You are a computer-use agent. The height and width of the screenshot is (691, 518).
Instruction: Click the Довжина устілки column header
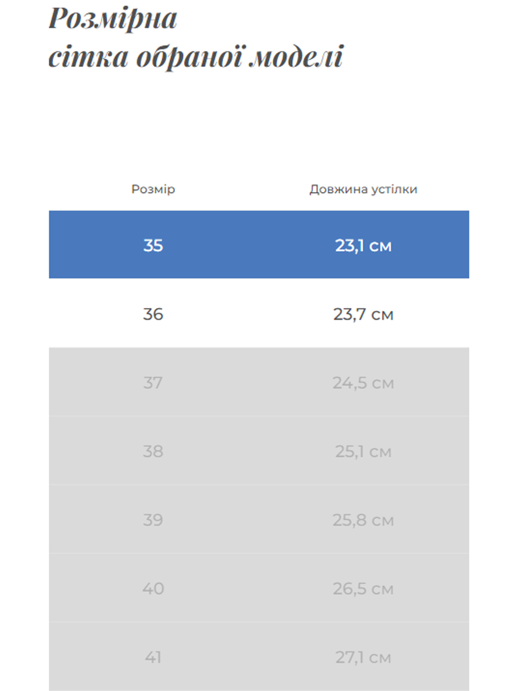(363, 189)
